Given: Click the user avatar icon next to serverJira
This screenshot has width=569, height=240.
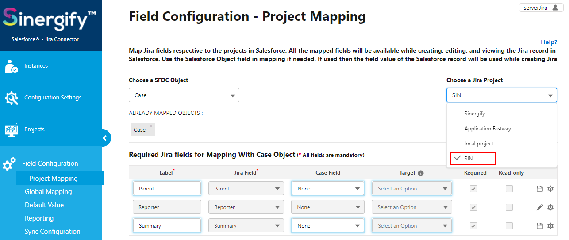Looking at the screenshot, I should coord(555,8).
